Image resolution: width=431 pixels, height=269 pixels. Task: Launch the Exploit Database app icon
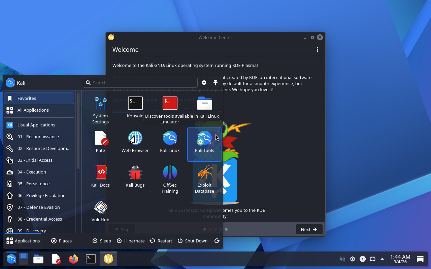[204, 179]
